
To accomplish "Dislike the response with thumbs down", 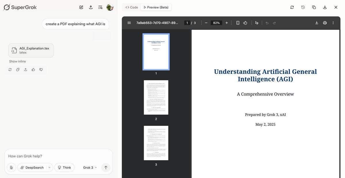I will tap(41, 69).
